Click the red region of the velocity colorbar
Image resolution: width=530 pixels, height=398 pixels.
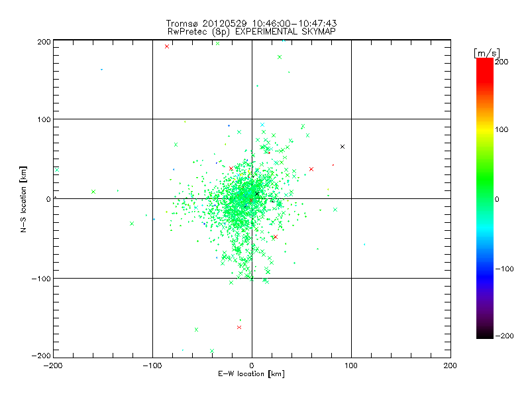pos(485,70)
